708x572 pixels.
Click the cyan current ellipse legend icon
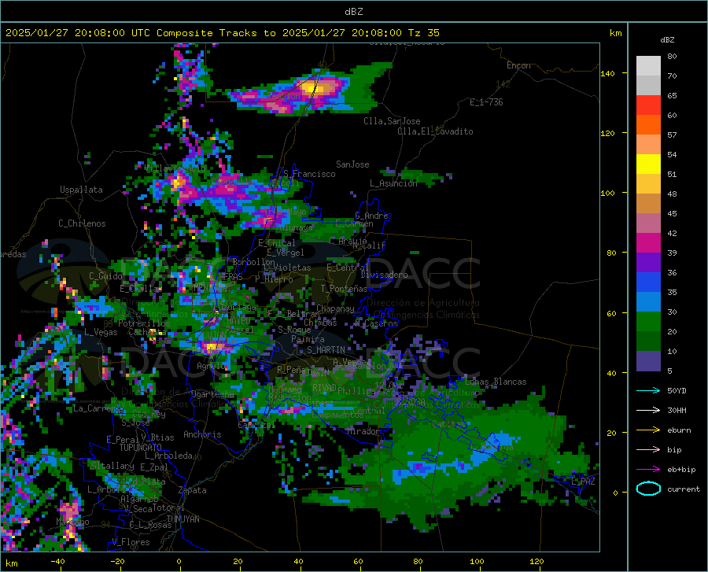(x=648, y=489)
